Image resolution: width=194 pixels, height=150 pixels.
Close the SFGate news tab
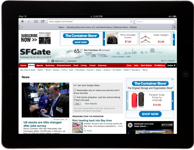22,27
